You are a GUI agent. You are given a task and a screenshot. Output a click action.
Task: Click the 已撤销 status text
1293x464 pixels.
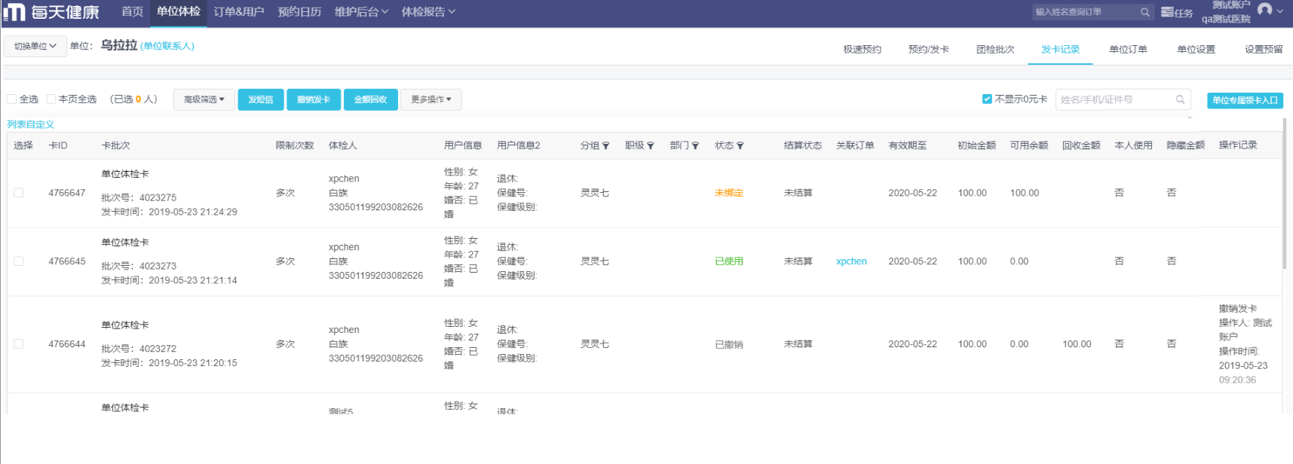(x=729, y=344)
